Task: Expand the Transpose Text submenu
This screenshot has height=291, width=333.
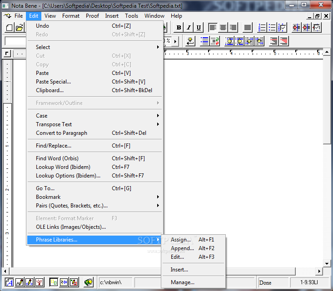Action: pos(94,124)
